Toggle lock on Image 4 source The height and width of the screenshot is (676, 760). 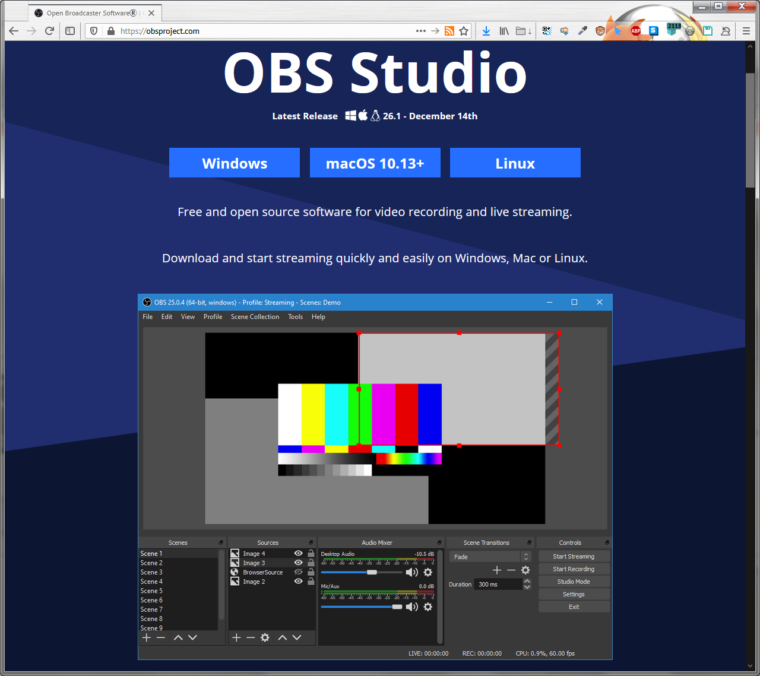311,553
